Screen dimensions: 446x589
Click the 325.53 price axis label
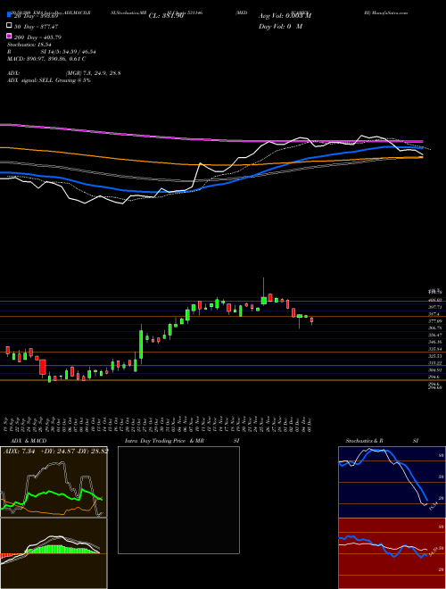tap(434, 356)
